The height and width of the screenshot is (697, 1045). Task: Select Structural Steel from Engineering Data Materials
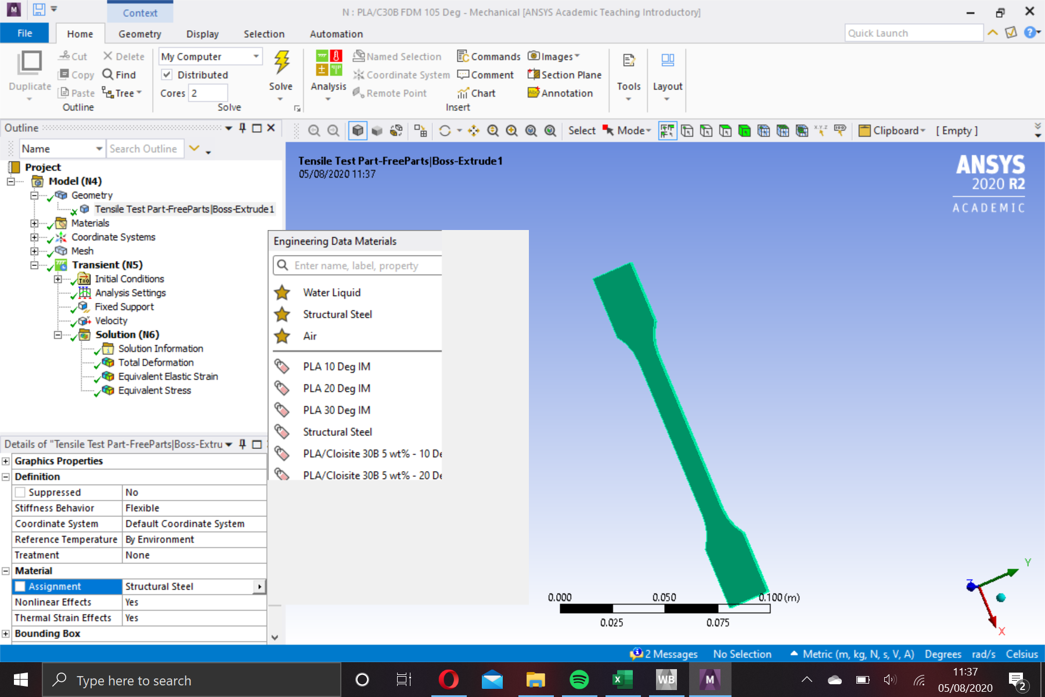tap(338, 314)
